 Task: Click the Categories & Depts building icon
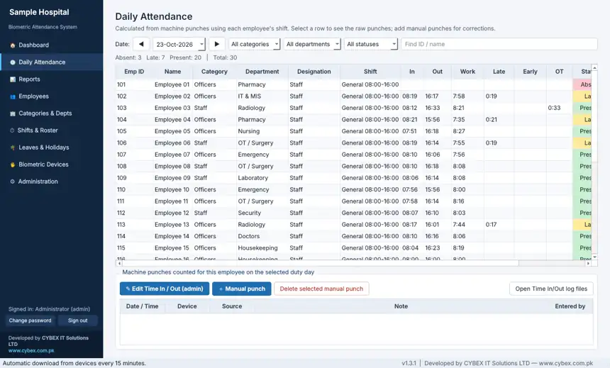[13, 113]
